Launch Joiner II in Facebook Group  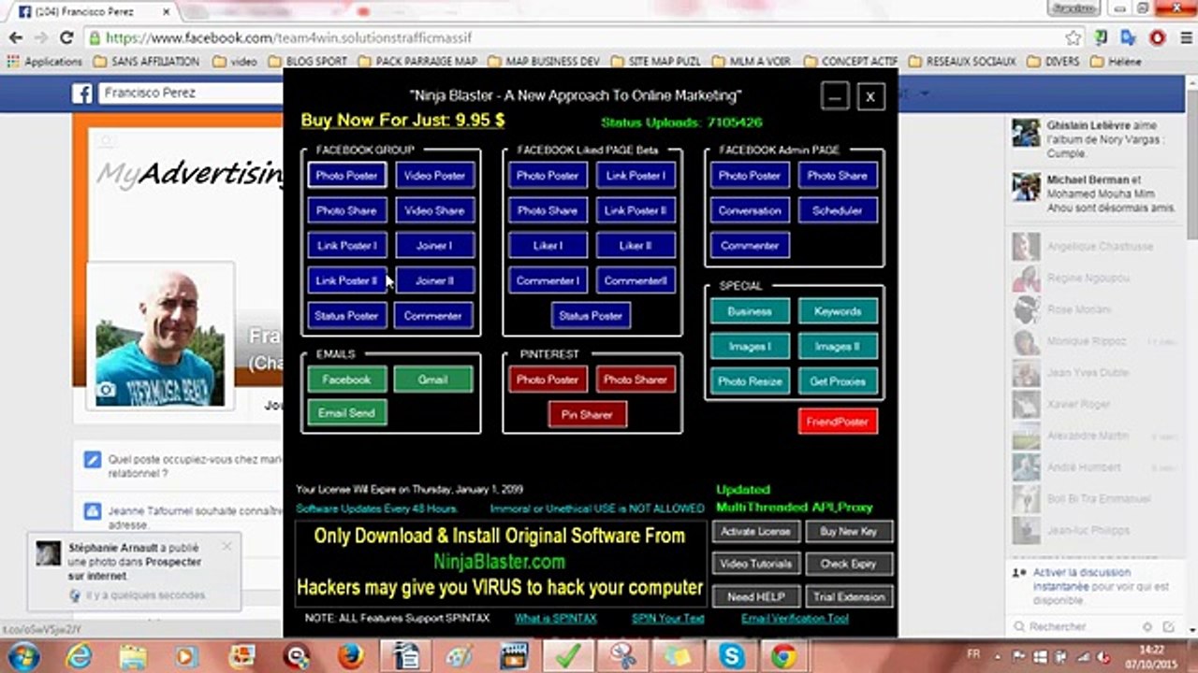(435, 280)
